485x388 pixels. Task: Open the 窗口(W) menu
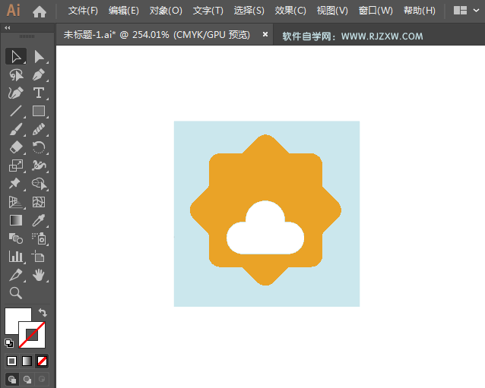coord(376,11)
